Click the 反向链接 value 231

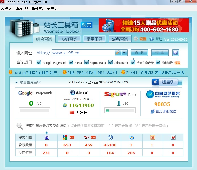point(46,153)
